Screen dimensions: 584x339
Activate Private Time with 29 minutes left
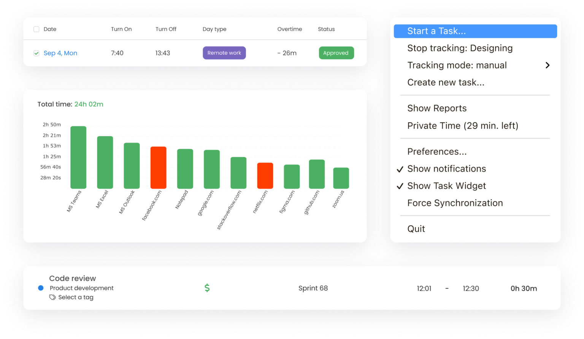463,125
